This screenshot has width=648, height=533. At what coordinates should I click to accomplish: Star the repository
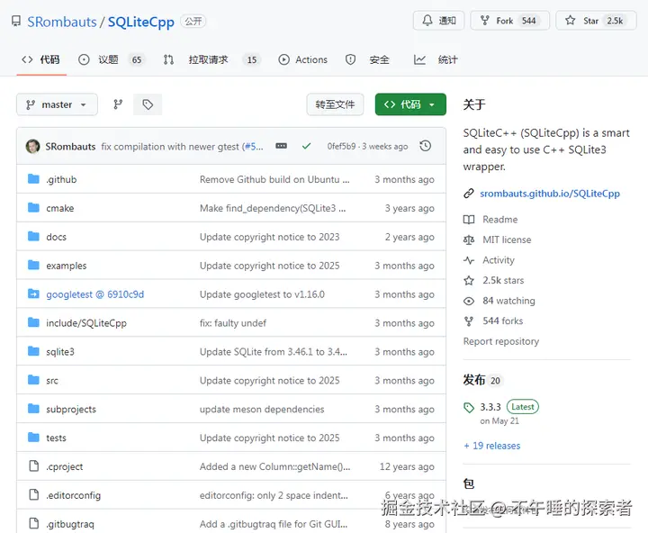click(596, 21)
